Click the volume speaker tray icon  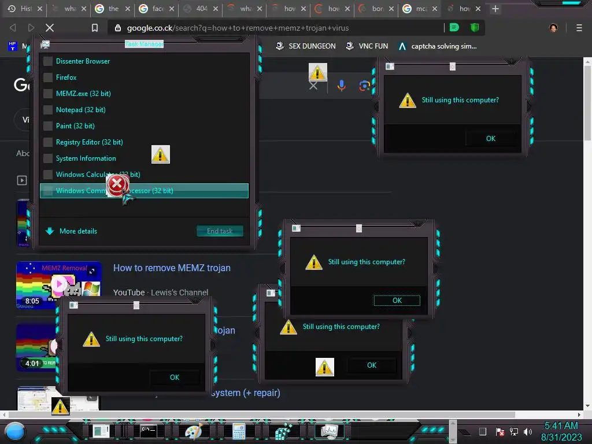click(527, 431)
